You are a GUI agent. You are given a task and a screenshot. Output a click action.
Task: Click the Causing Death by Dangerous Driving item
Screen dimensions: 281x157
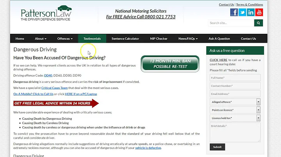(47, 119)
